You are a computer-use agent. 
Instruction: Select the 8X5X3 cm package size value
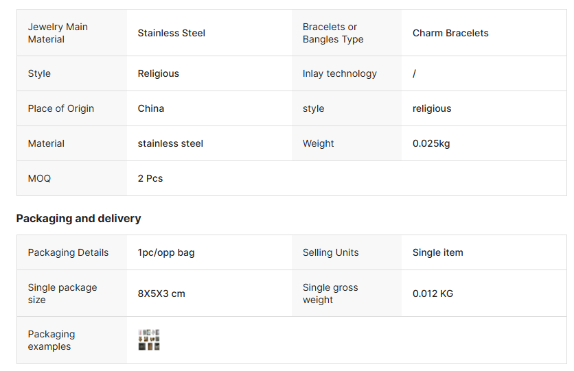coord(161,294)
